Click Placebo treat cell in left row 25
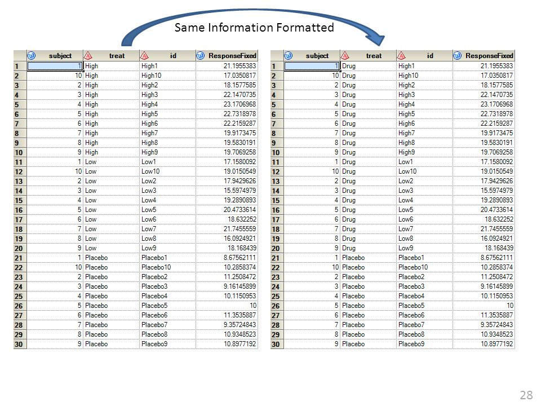The image size is (541, 406). [x=111, y=296]
